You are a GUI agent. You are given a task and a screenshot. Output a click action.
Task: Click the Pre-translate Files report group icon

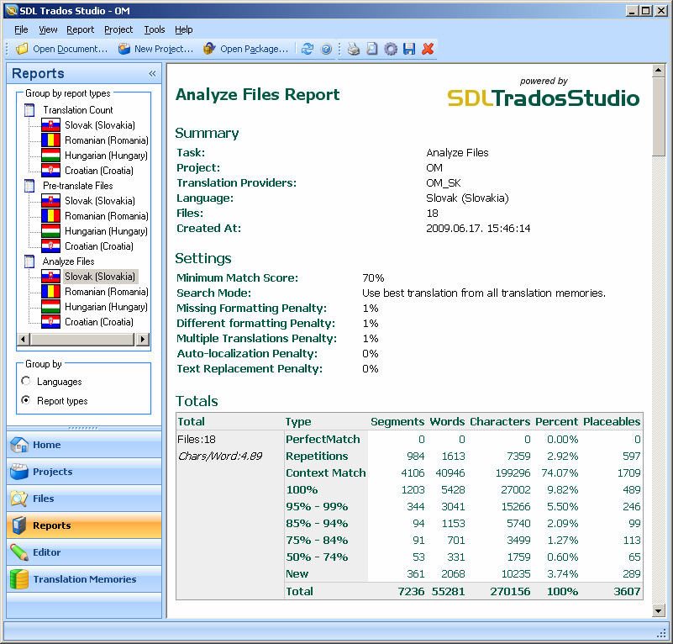pyautogui.click(x=29, y=186)
